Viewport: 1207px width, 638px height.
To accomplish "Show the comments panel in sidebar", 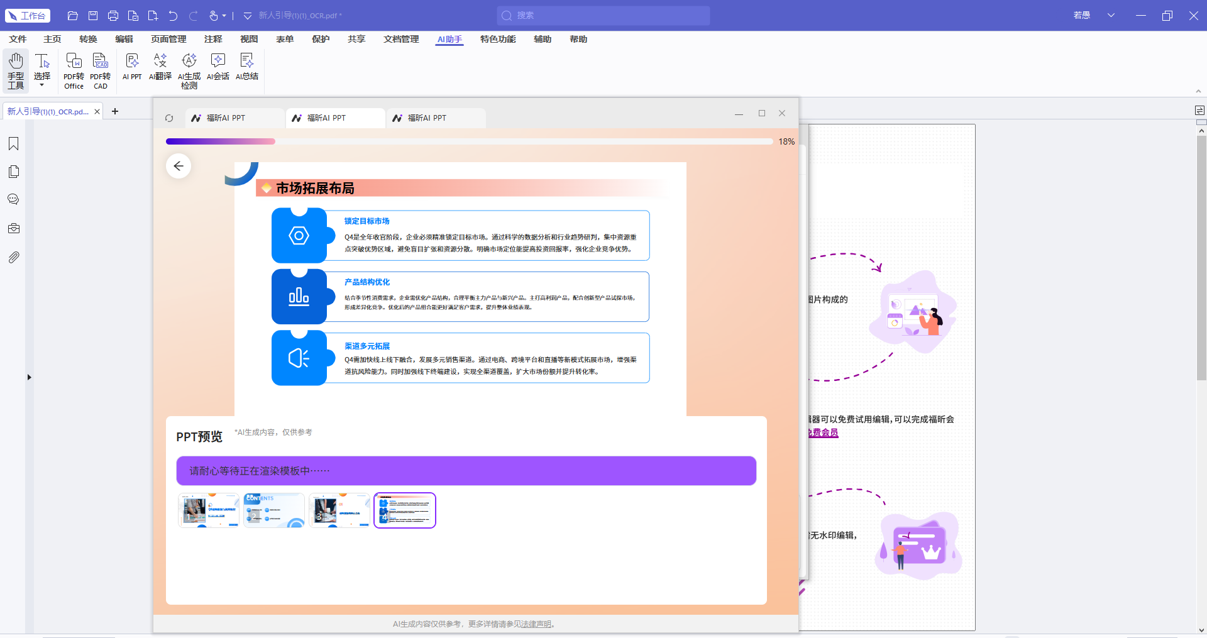I will 13,200.
